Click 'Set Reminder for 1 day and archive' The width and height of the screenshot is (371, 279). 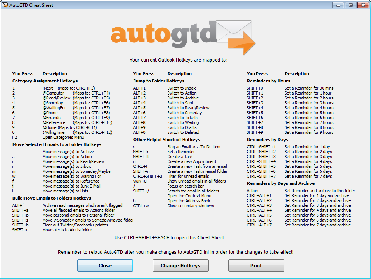[317, 195]
